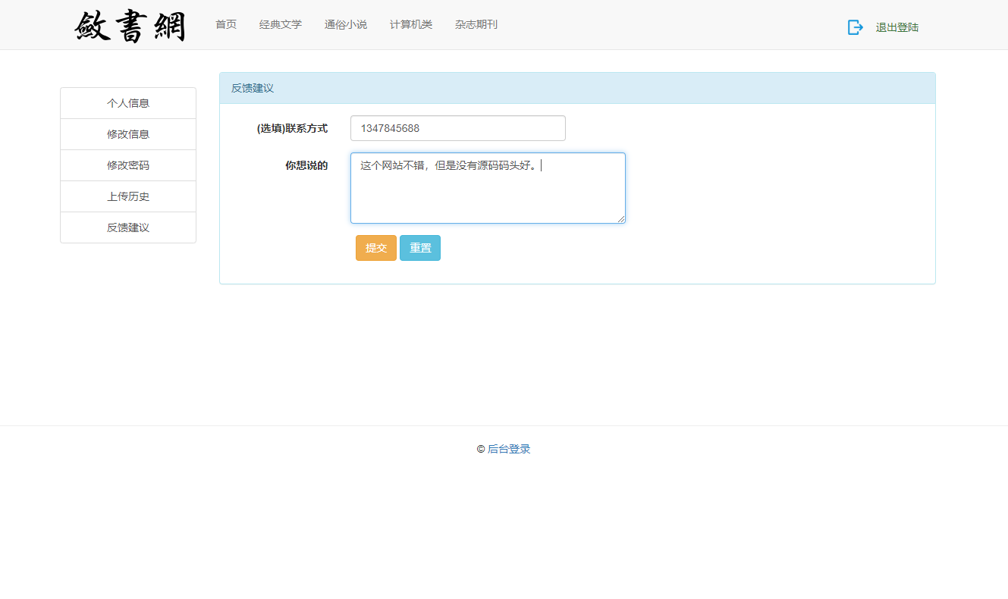Navigate to 首页 in the top bar

pyautogui.click(x=225, y=24)
